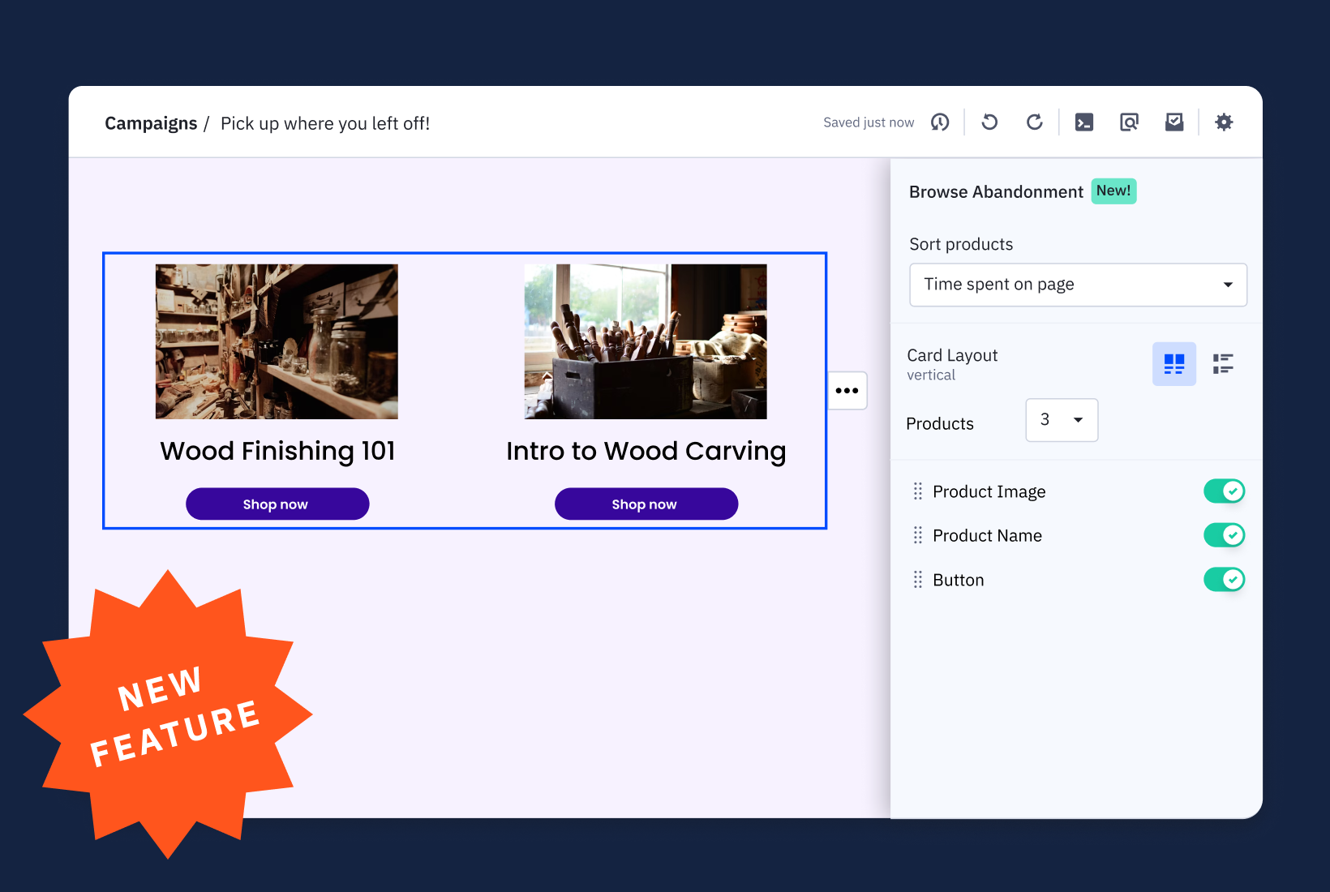Select the horizontal list card layout
Image resolution: width=1330 pixels, height=892 pixels.
click(x=1223, y=364)
